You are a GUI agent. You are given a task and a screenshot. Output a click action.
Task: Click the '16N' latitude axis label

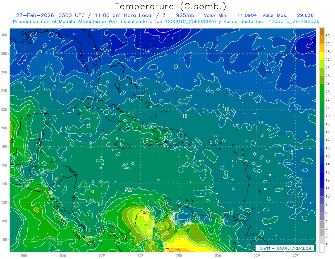coord(5,165)
